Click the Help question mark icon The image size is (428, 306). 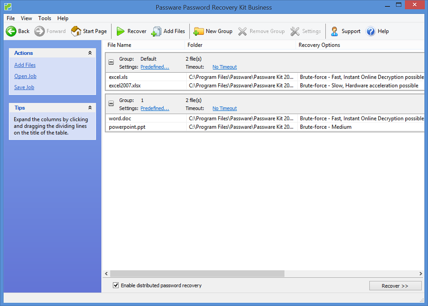pyautogui.click(x=370, y=31)
